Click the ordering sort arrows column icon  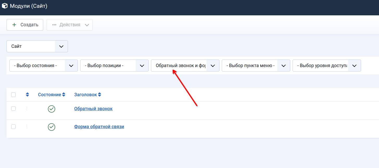pos(28,95)
